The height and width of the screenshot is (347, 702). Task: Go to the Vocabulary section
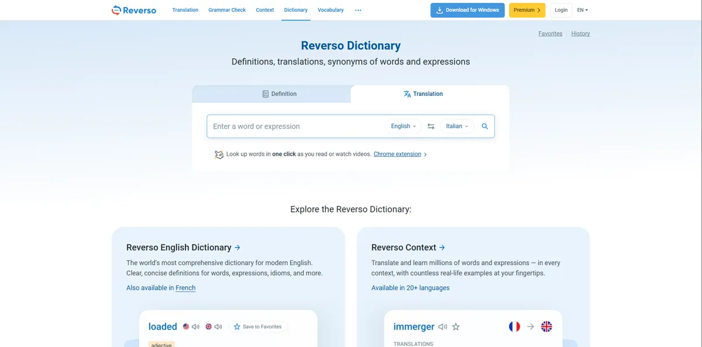pos(331,10)
